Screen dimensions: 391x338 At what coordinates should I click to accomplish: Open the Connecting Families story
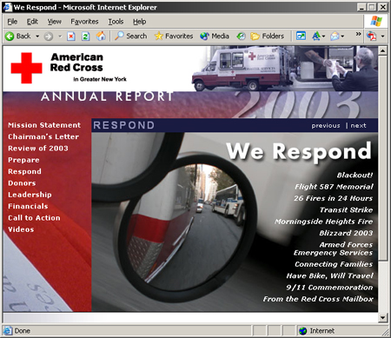(x=334, y=264)
